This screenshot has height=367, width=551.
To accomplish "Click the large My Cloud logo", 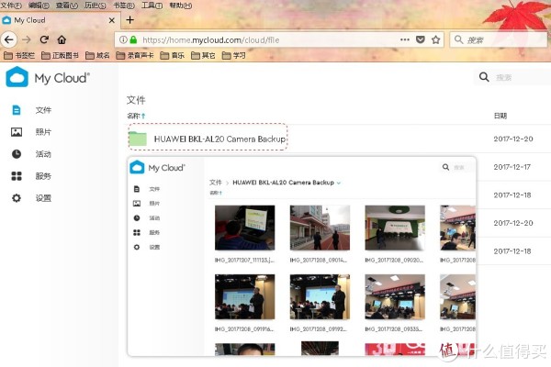I will pyautogui.click(x=48, y=77).
